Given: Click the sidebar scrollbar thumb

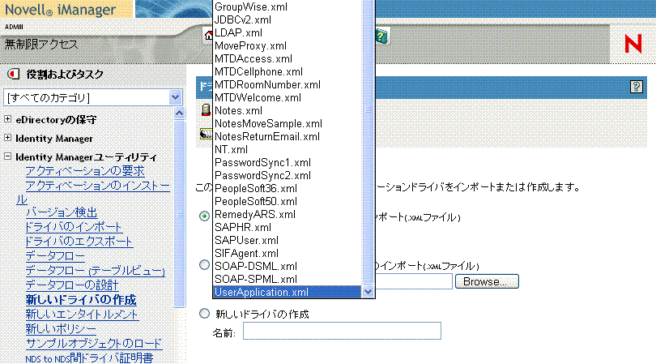Looking at the screenshot, I should (x=179, y=214).
